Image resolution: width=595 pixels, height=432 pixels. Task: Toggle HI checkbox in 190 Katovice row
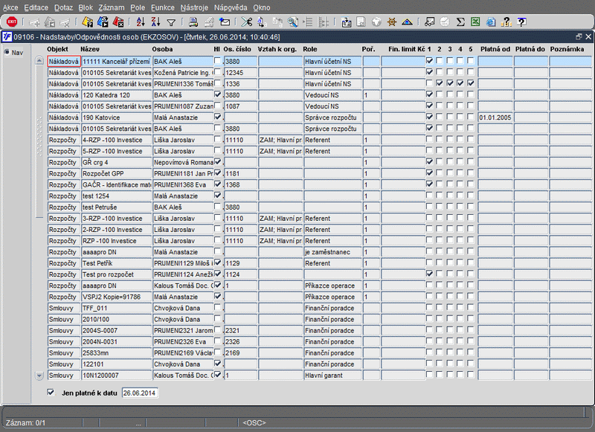click(217, 117)
